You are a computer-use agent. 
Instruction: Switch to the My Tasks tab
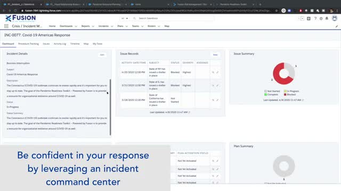(98, 44)
